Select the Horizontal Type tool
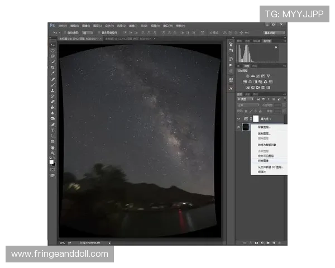Screen dimensions: 335x268 pos(53,130)
